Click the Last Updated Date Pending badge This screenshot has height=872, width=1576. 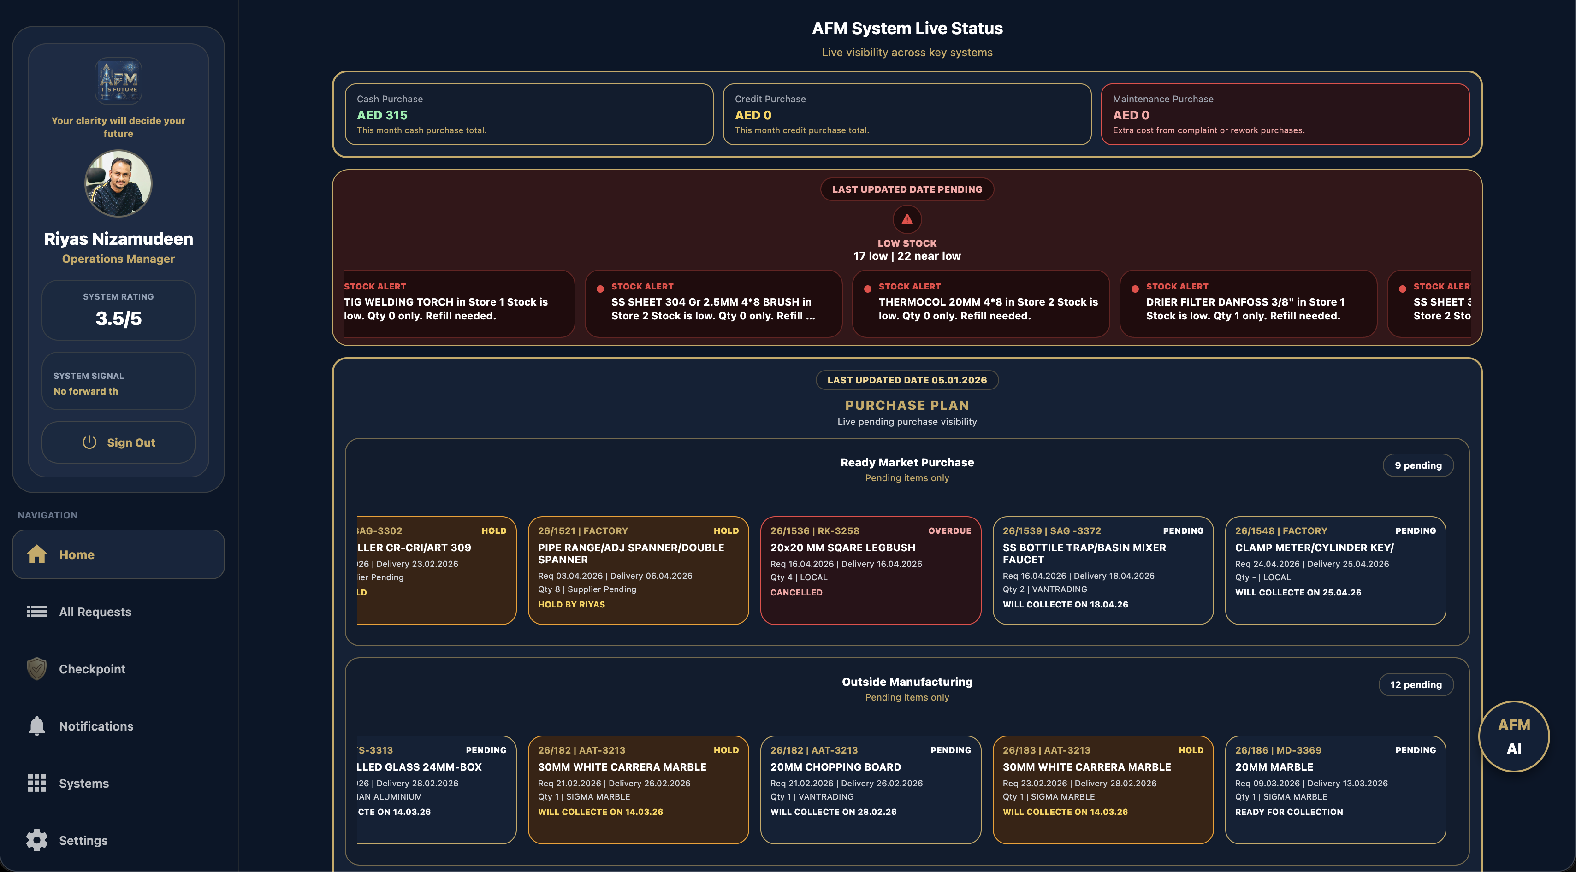pos(906,189)
